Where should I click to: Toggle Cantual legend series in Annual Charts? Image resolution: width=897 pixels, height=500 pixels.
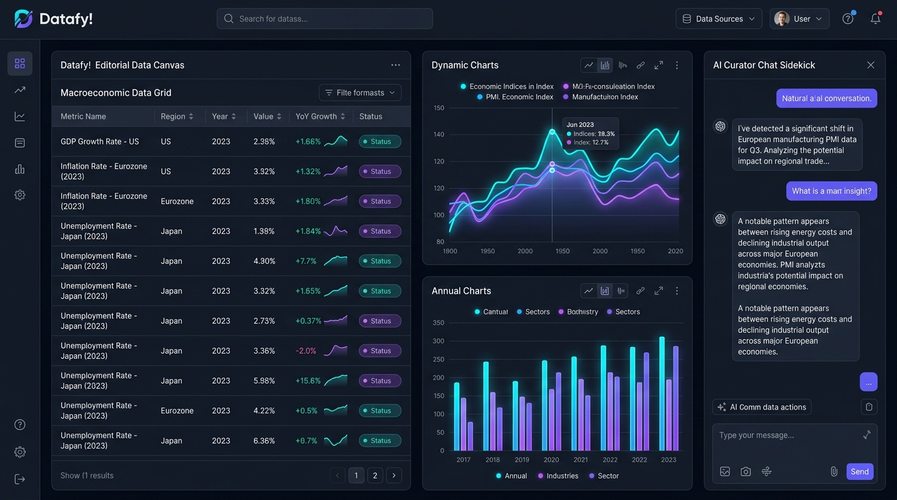[x=491, y=312]
